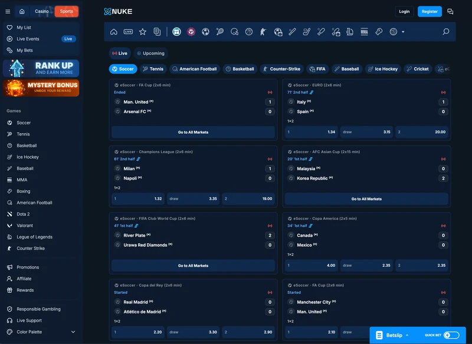Select the American Football filter chip
This screenshot has height=344, width=472.
[x=195, y=69]
